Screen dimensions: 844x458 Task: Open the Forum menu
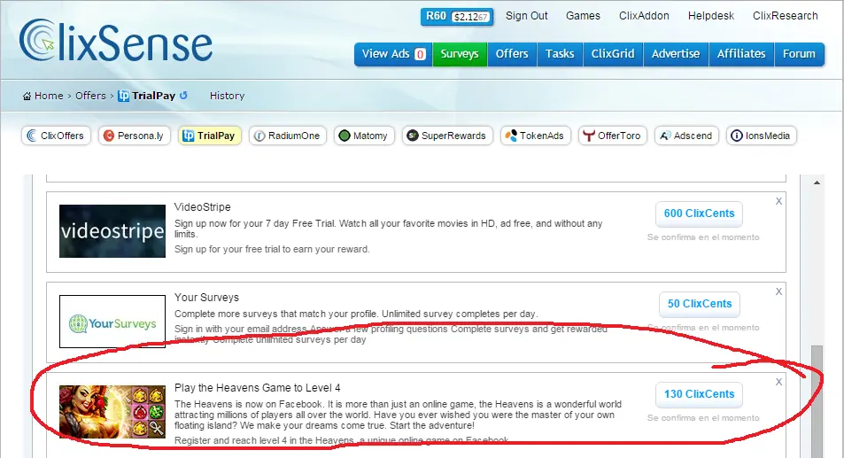[x=800, y=54]
